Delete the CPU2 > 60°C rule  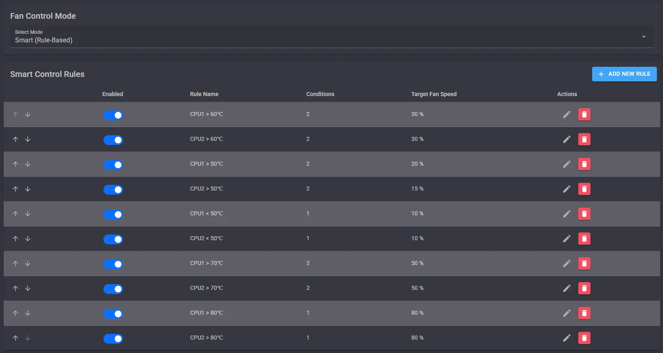tap(584, 139)
